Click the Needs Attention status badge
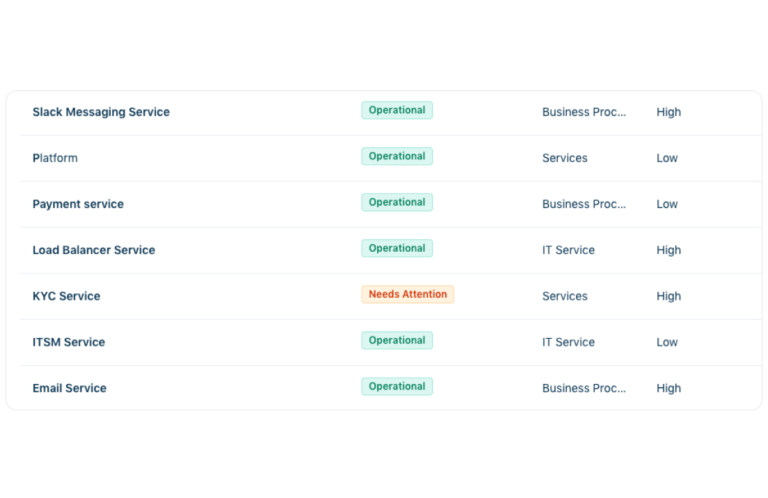 click(408, 294)
